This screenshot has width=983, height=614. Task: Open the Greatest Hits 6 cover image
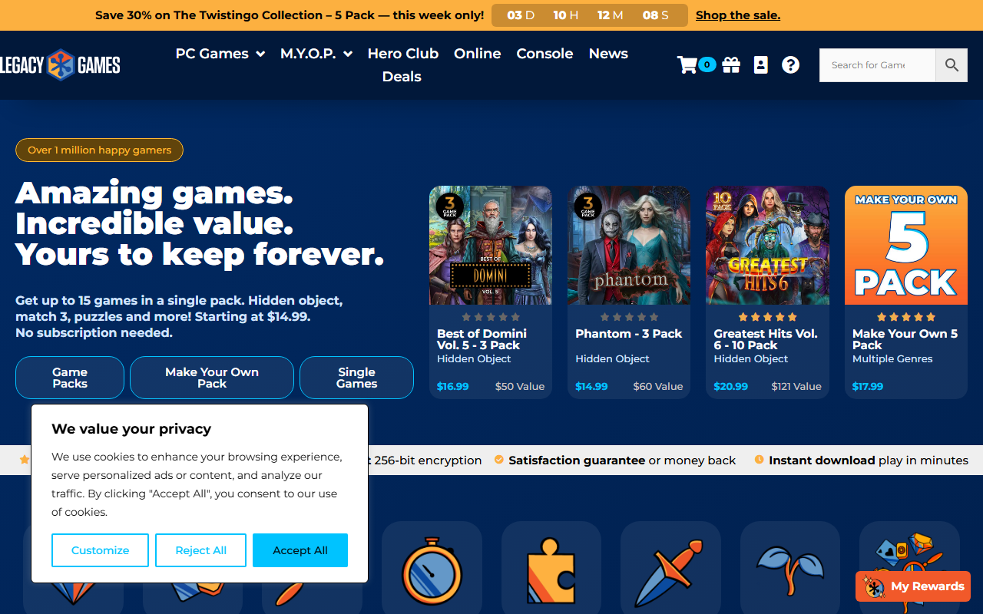point(767,246)
